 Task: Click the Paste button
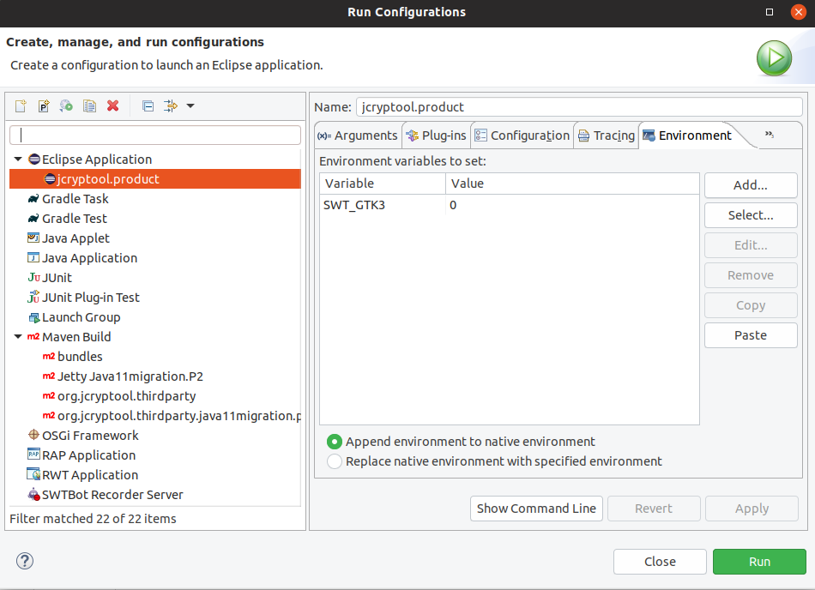[x=751, y=335]
